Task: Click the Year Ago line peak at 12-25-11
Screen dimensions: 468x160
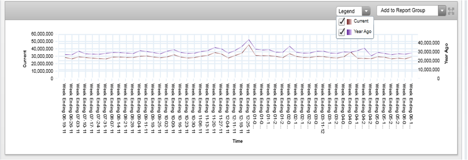Action: (249, 39)
